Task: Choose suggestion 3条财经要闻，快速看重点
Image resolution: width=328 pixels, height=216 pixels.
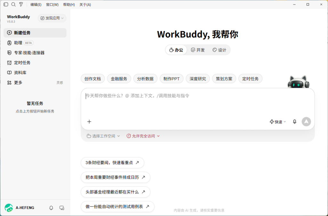Action: (x=112, y=163)
